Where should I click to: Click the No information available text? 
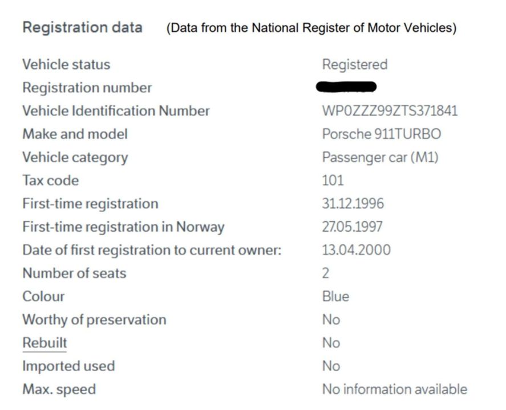point(394,389)
